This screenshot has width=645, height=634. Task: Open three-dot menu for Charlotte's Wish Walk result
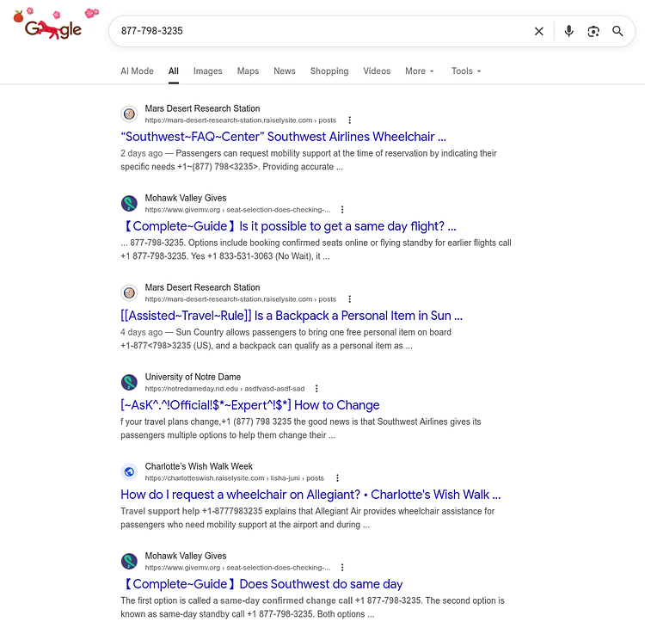pyautogui.click(x=337, y=478)
